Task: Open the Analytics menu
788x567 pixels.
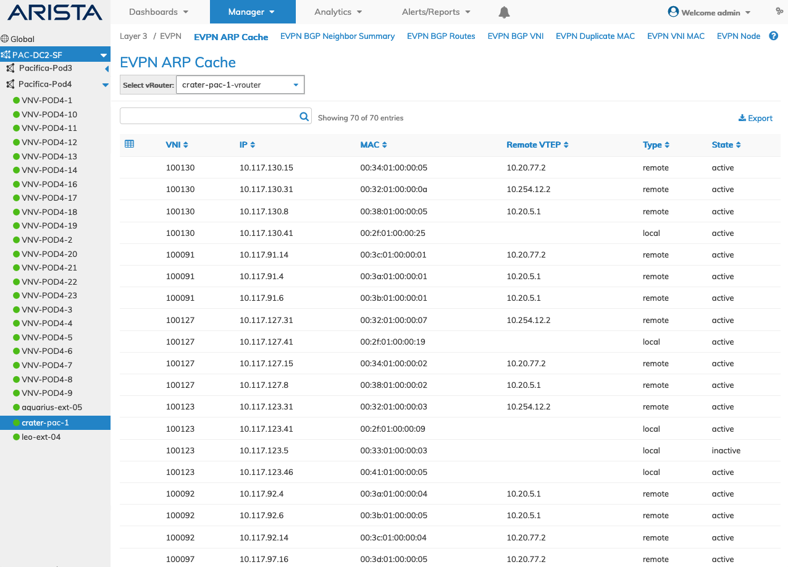Action: (338, 12)
